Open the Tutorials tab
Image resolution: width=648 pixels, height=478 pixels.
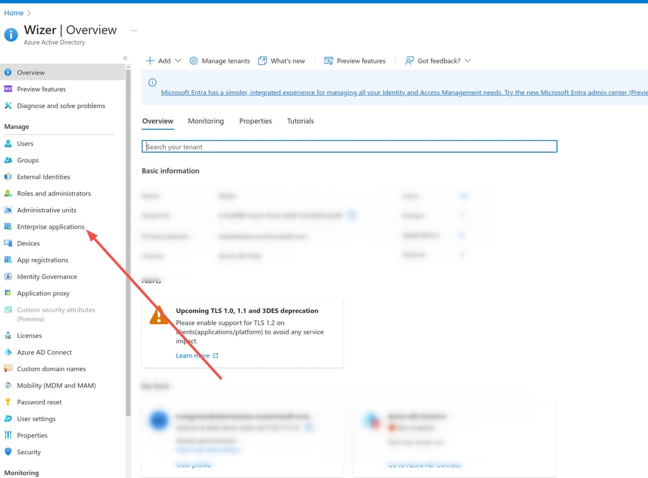[x=300, y=121]
